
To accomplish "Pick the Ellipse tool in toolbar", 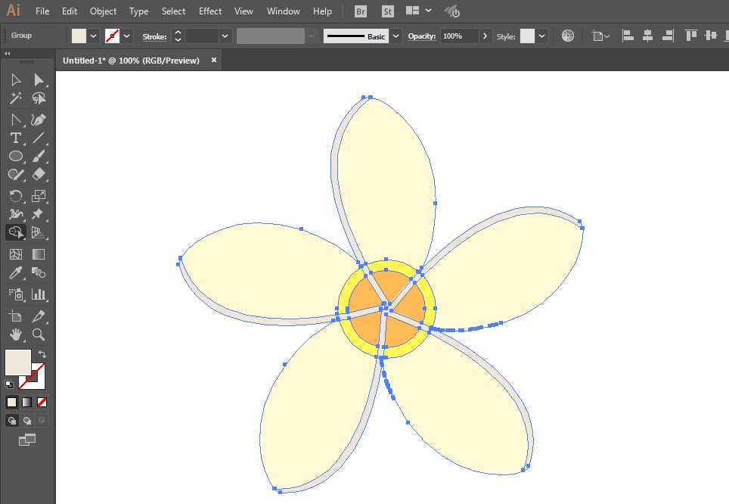I will click(x=16, y=156).
